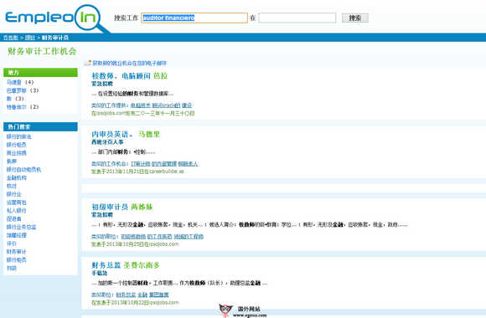Open the 首页 breadcrumb link in the blue bar

[11, 38]
